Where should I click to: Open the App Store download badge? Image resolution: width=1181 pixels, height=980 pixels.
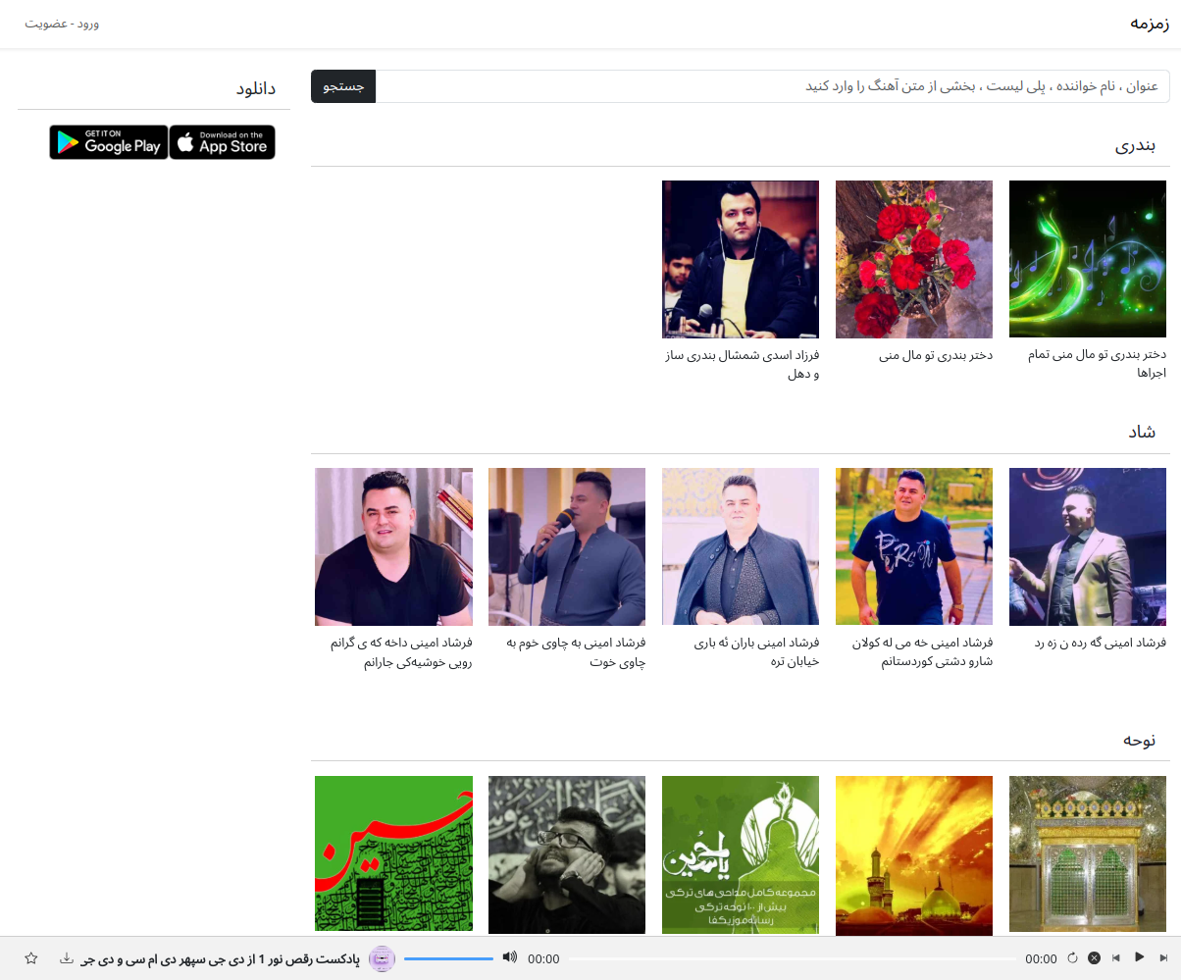coord(223,142)
